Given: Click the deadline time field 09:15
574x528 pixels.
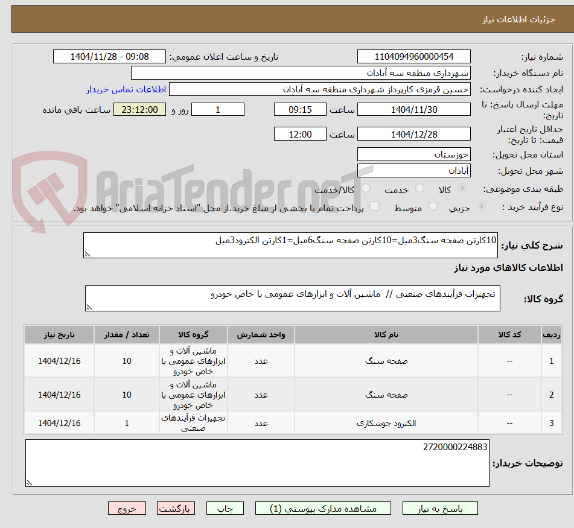Looking at the screenshot, I should click(x=300, y=109).
